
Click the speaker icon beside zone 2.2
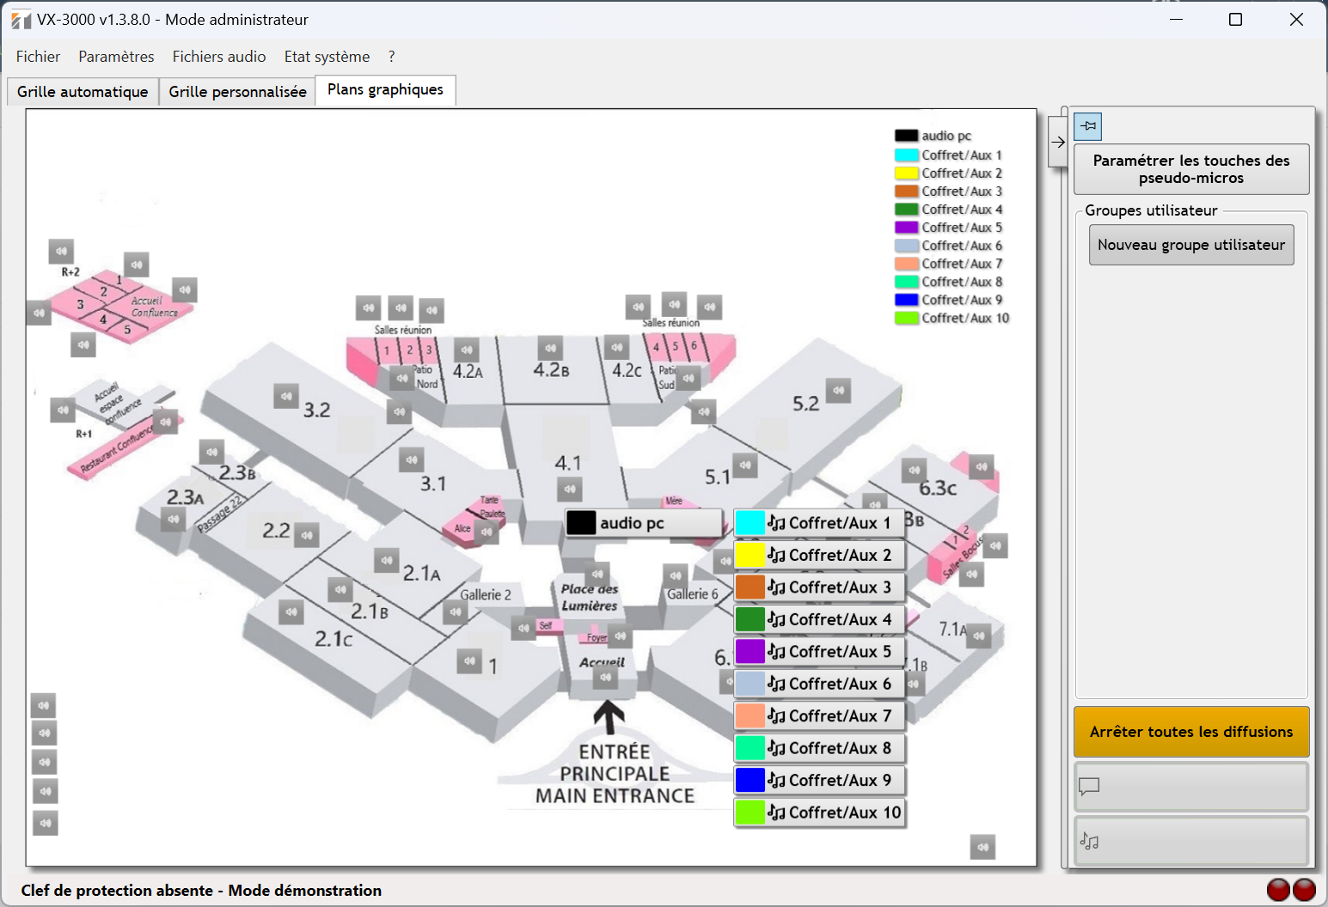click(x=307, y=536)
